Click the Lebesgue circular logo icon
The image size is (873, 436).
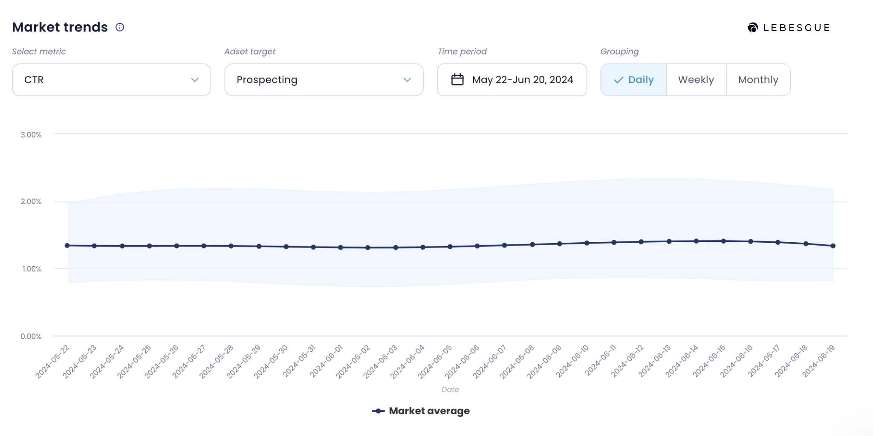tap(753, 27)
